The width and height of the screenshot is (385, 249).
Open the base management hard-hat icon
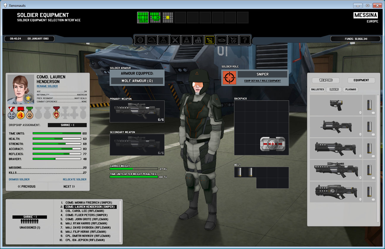point(152,40)
